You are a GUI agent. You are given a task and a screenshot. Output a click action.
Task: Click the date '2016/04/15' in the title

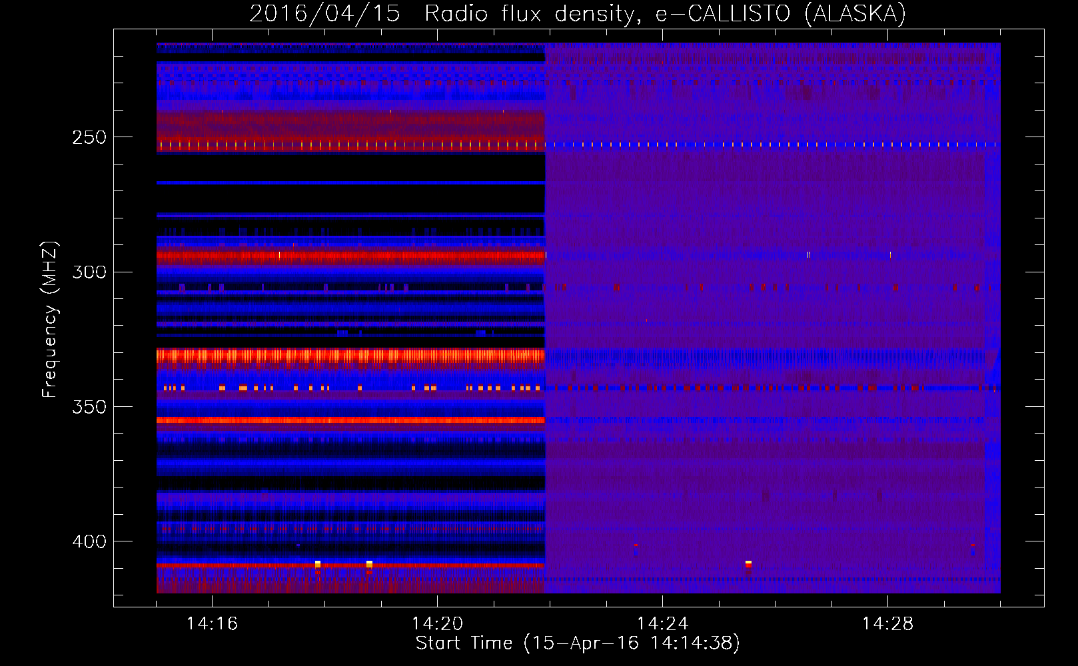tap(324, 14)
